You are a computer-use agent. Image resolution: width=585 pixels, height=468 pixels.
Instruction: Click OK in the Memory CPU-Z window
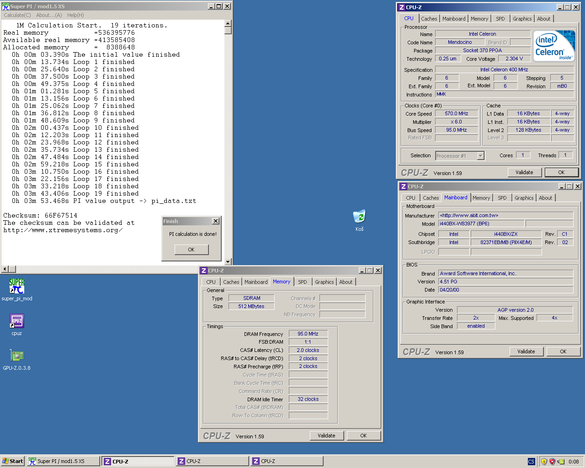(x=363, y=436)
